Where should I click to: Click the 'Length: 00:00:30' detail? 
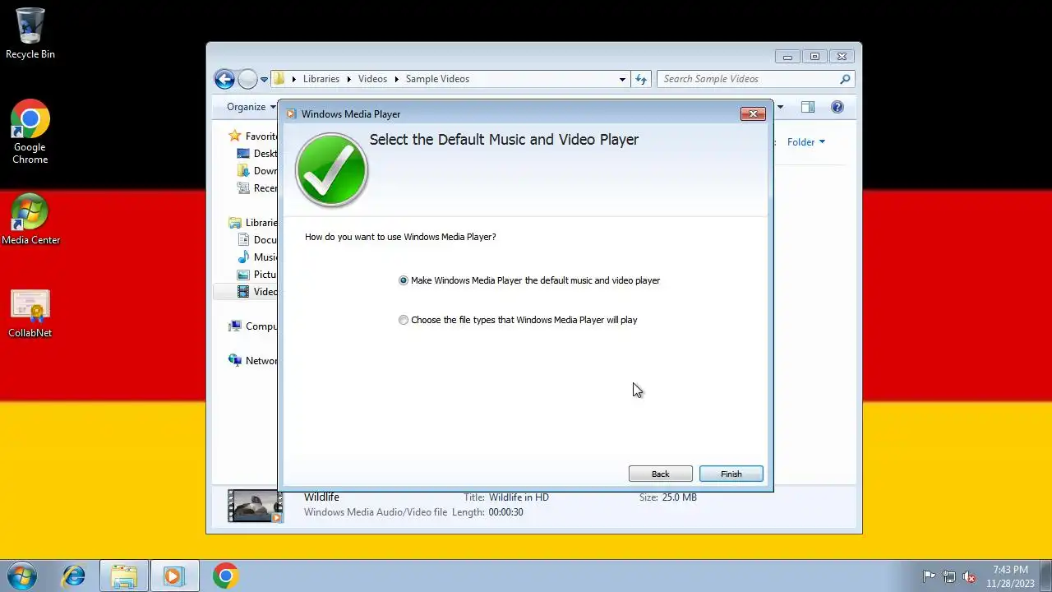[487, 512]
